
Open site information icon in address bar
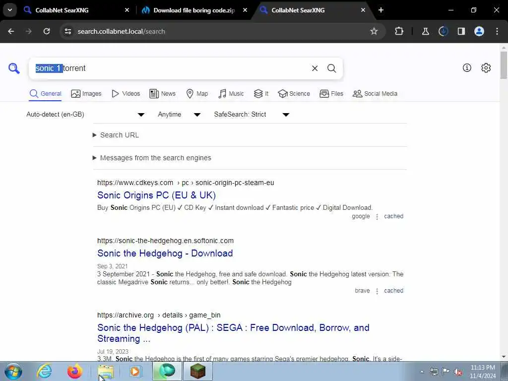[67, 31]
